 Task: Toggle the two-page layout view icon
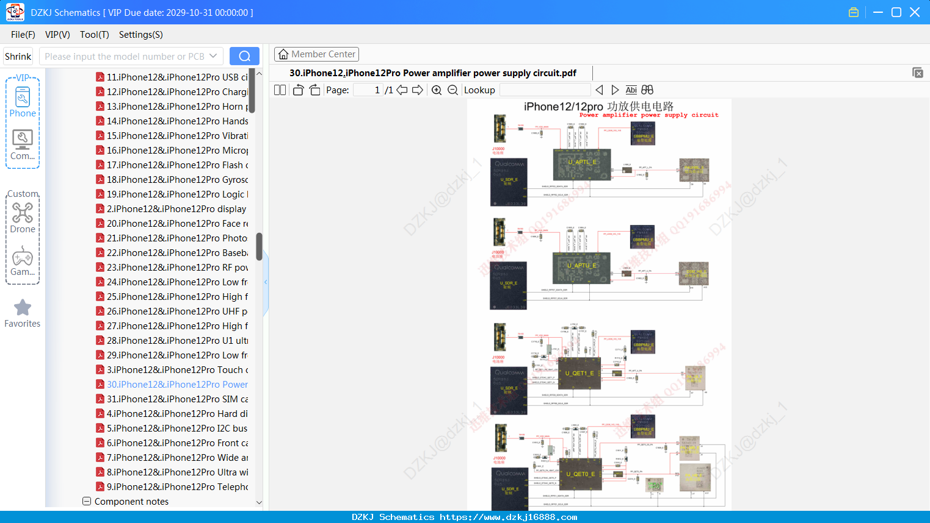pyautogui.click(x=280, y=90)
